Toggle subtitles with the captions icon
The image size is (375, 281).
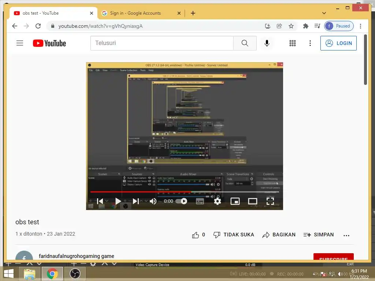[x=200, y=201]
